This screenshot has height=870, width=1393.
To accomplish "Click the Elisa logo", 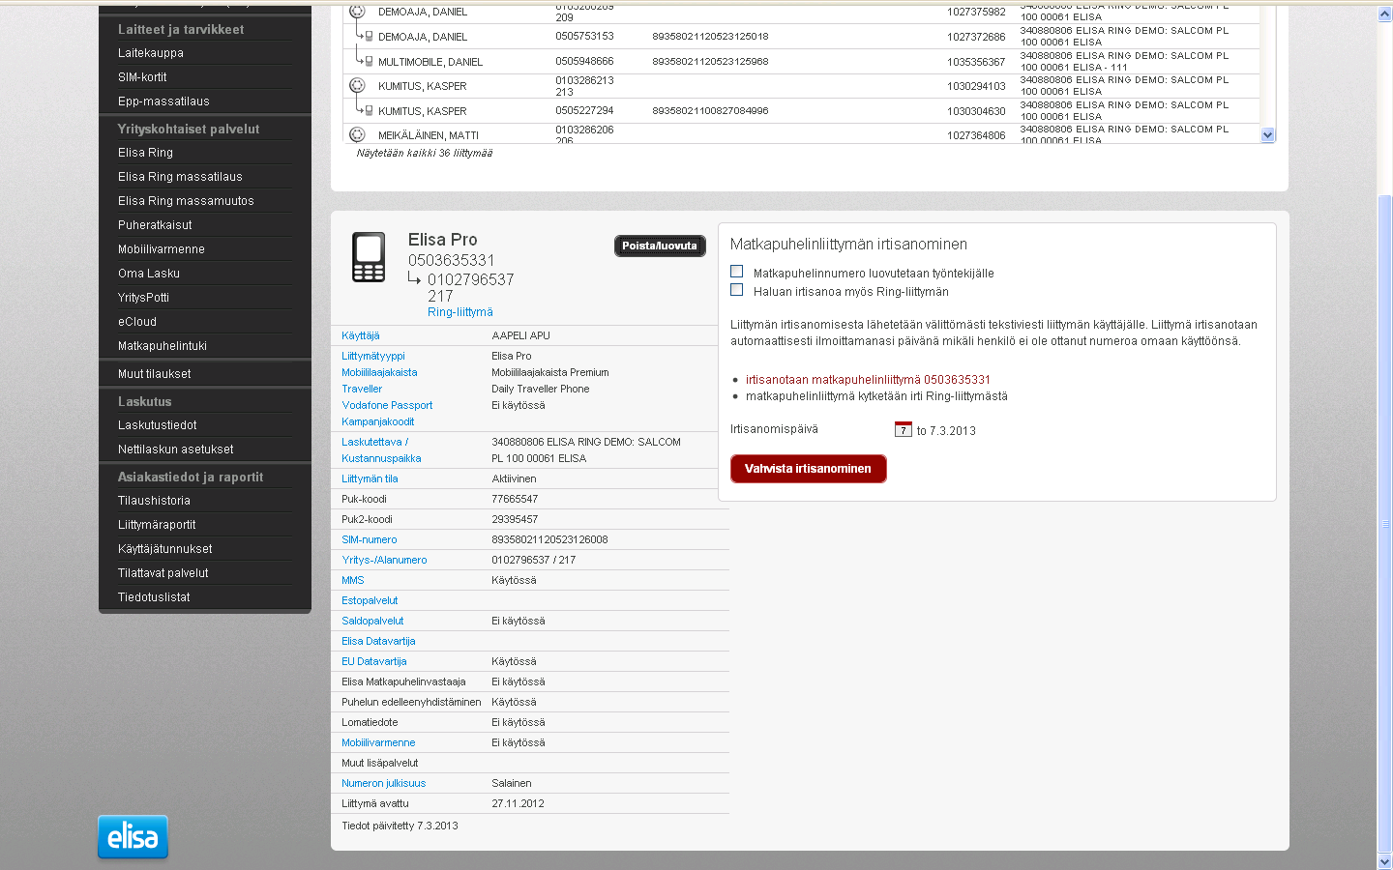I will [x=133, y=836].
